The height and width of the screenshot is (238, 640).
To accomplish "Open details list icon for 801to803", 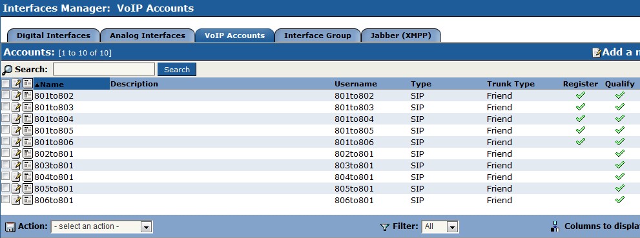I will pyautogui.click(x=28, y=107).
